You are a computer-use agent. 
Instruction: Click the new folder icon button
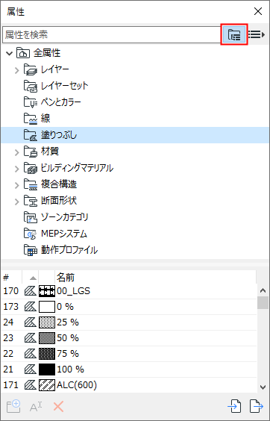click(x=13, y=407)
